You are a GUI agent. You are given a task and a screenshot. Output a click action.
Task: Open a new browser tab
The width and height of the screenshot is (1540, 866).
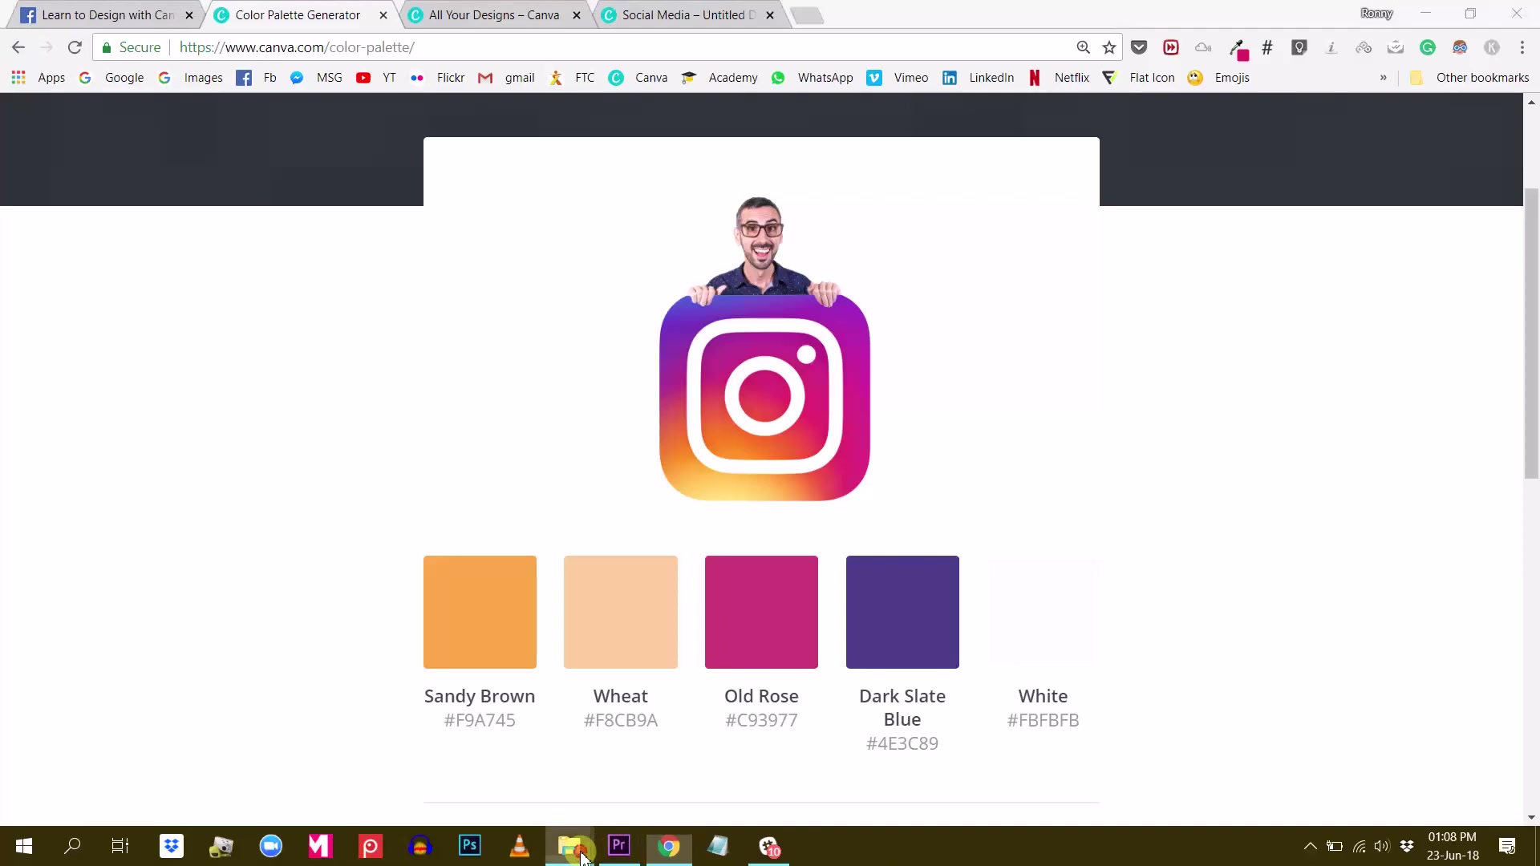807,15
